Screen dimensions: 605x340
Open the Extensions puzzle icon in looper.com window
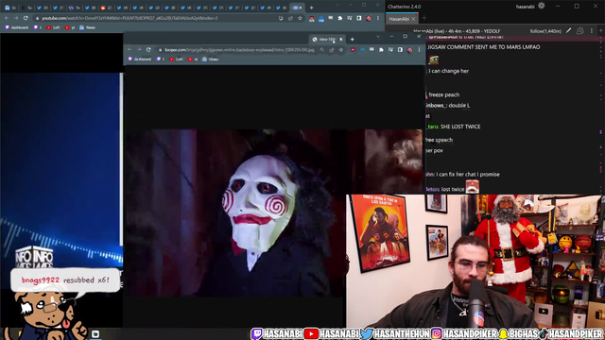tap(381, 50)
